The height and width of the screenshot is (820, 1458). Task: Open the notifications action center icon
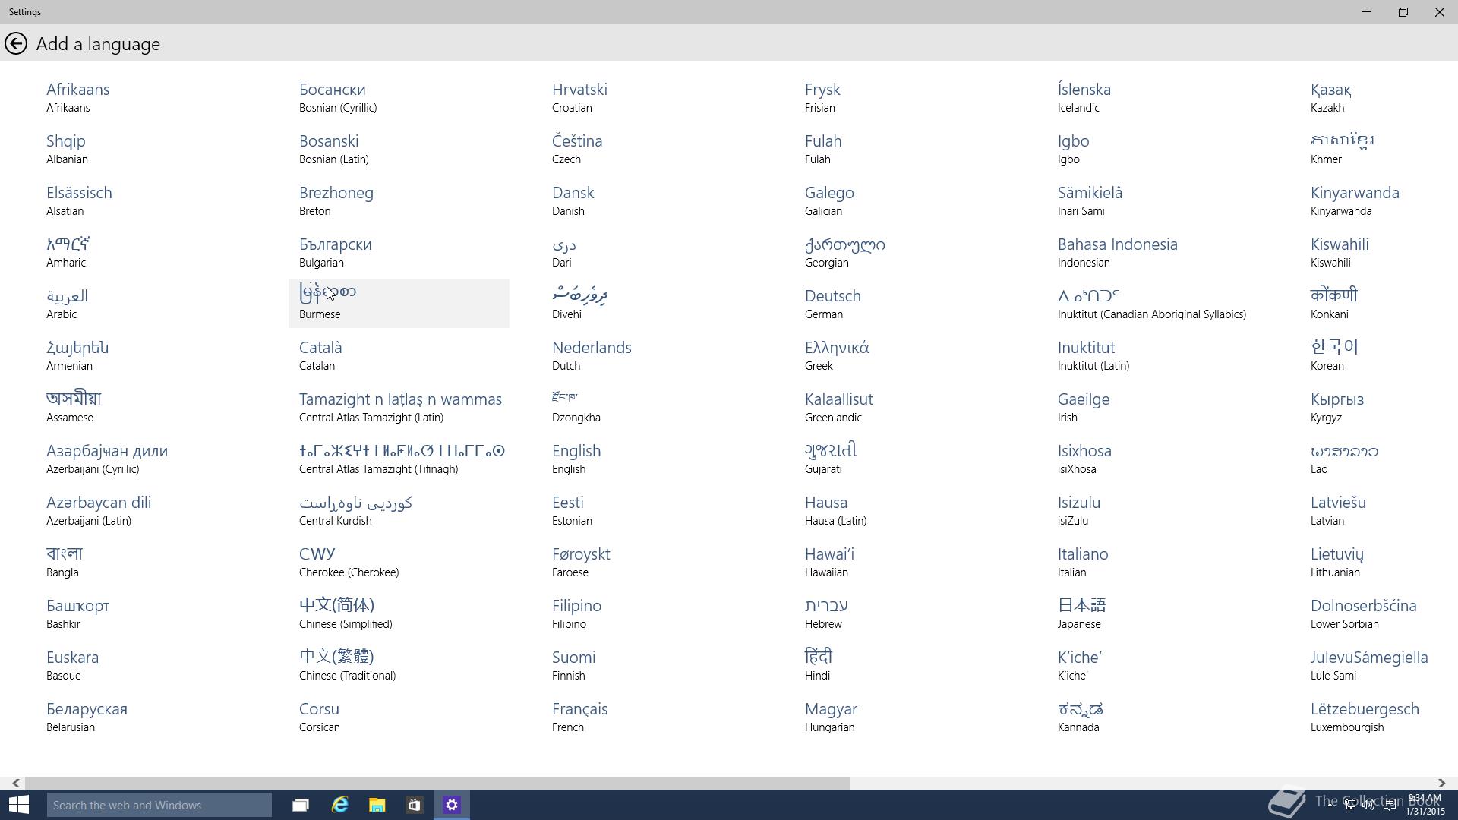[1389, 805]
